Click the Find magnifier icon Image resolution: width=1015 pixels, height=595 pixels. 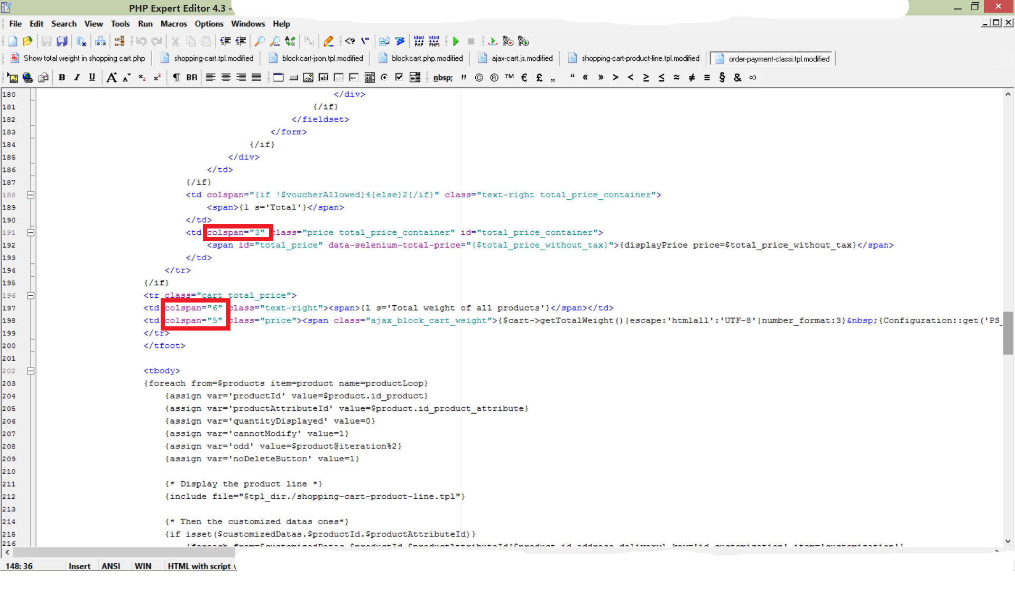(x=260, y=41)
